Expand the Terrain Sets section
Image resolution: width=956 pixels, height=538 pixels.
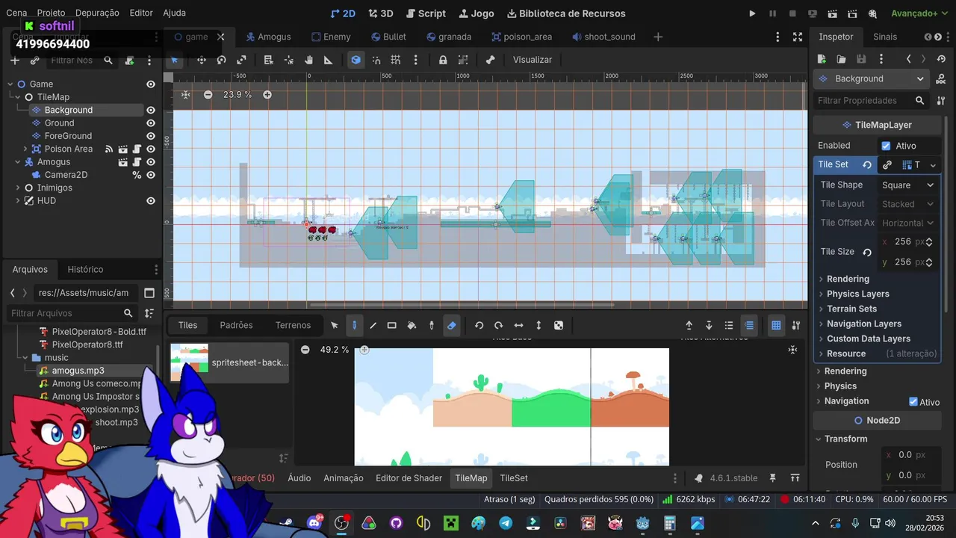851,309
